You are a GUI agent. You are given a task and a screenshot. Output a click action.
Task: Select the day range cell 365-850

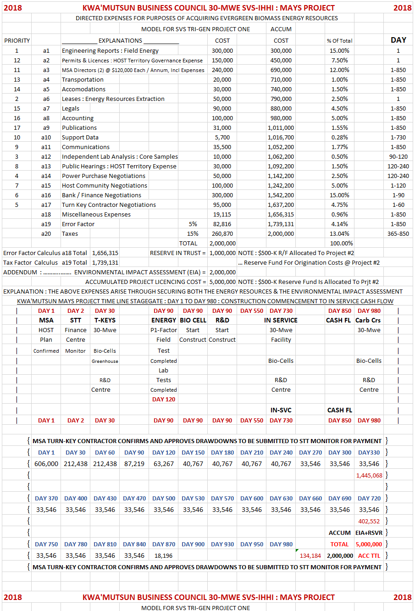pyautogui.click(x=398, y=233)
